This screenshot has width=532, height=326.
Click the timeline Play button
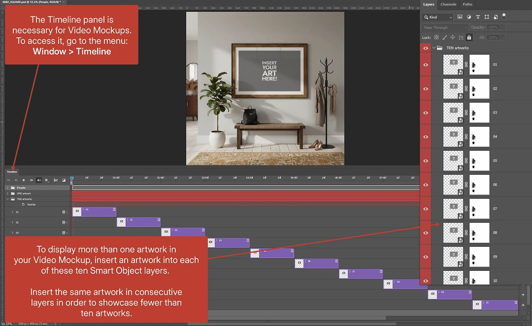pos(24,180)
